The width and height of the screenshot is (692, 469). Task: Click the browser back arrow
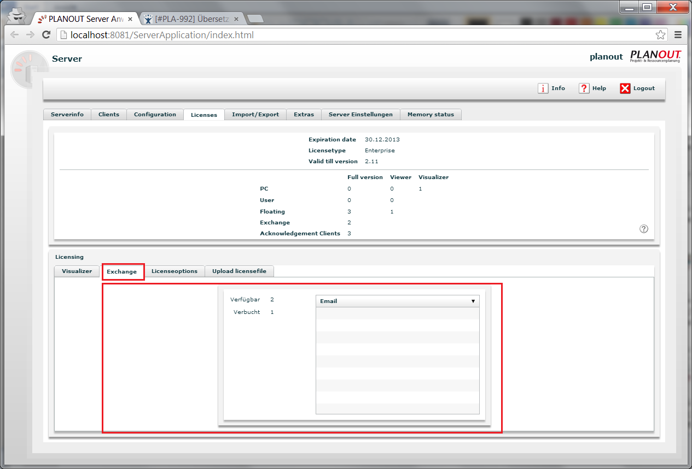[x=15, y=35]
